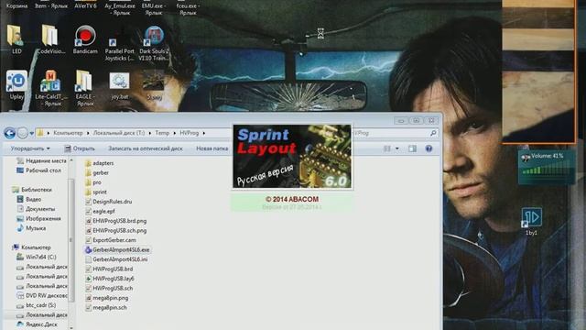This screenshot has width=586, height=330.
Task: Select the DesignRules.dru file
Action: pyautogui.click(x=108, y=202)
